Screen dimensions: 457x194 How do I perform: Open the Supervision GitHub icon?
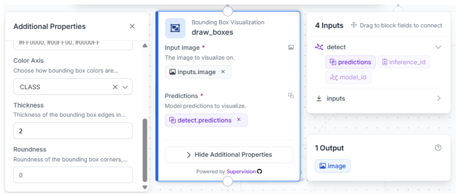click(x=259, y=171)
